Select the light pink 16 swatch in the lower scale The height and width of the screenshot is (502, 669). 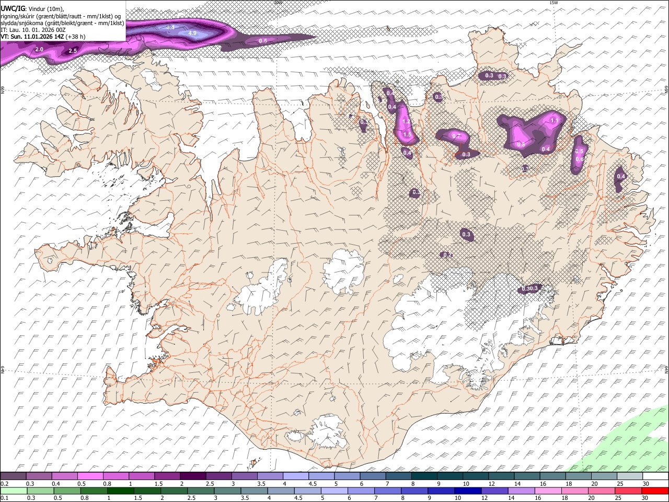[548, 490]
